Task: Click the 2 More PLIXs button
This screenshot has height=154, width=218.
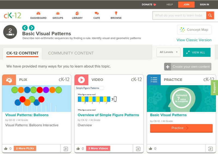Action: coord(25,149)
